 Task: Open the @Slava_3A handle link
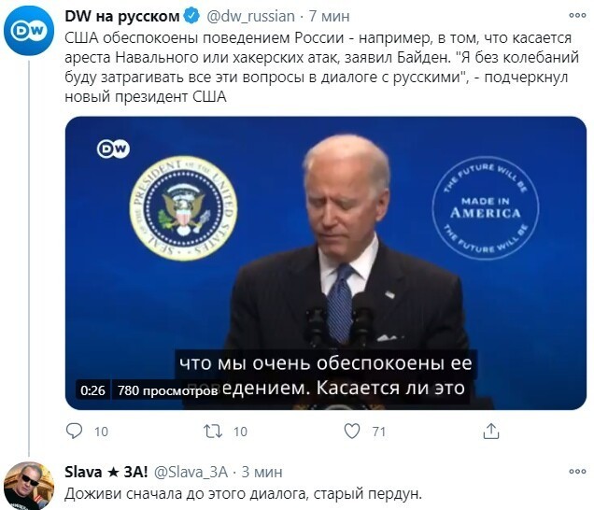[x=191, y=472]
